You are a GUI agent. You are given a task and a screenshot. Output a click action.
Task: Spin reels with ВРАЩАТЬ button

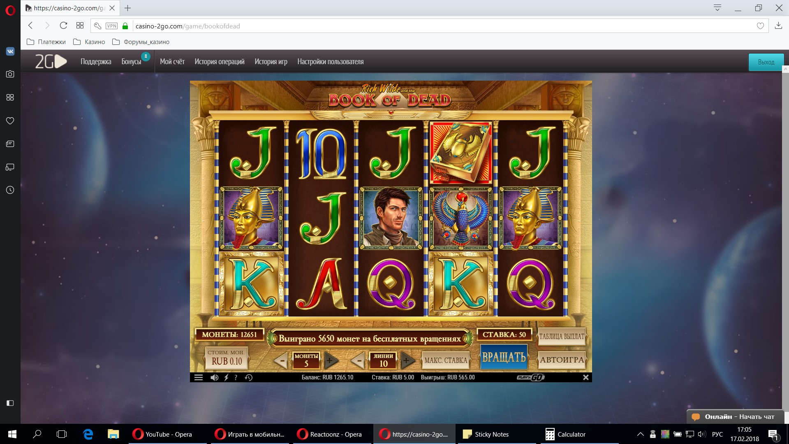click(x=504, y=357)
